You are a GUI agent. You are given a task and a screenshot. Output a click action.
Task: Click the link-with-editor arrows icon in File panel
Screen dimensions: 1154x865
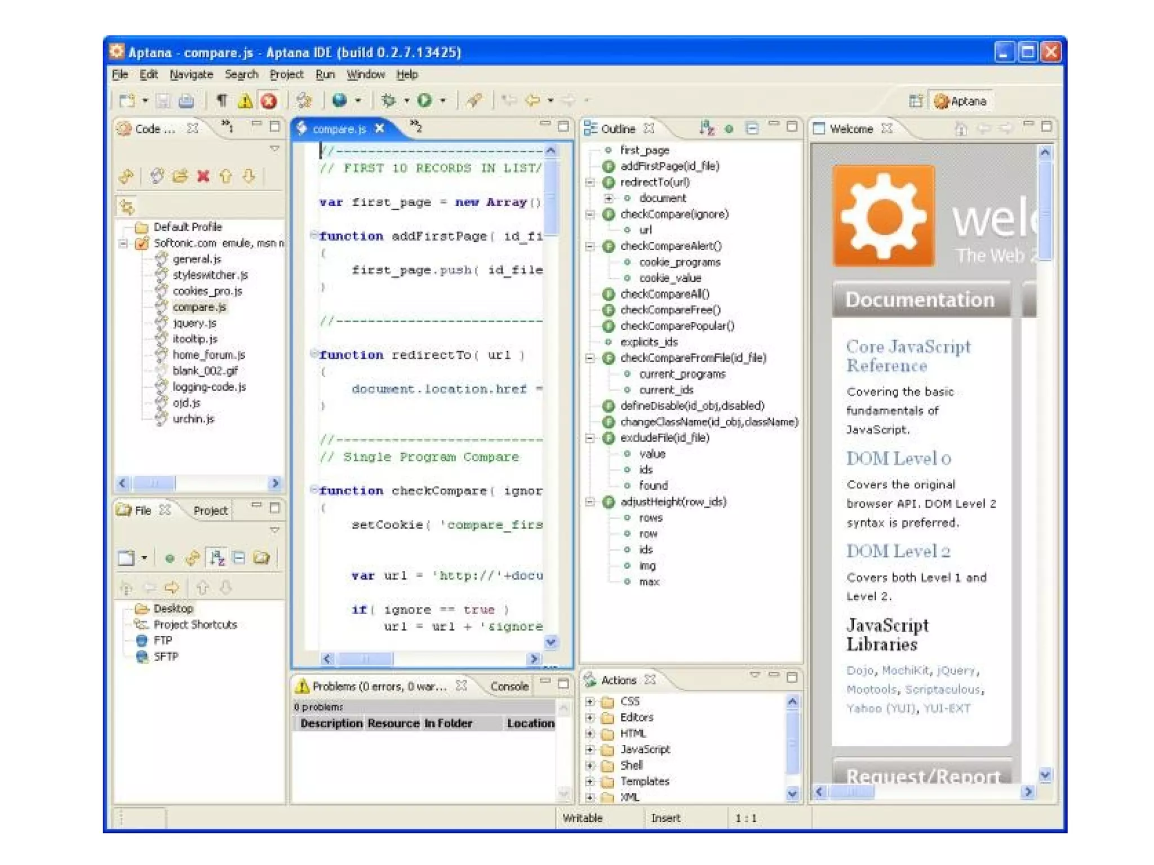(x=193, y=558)
